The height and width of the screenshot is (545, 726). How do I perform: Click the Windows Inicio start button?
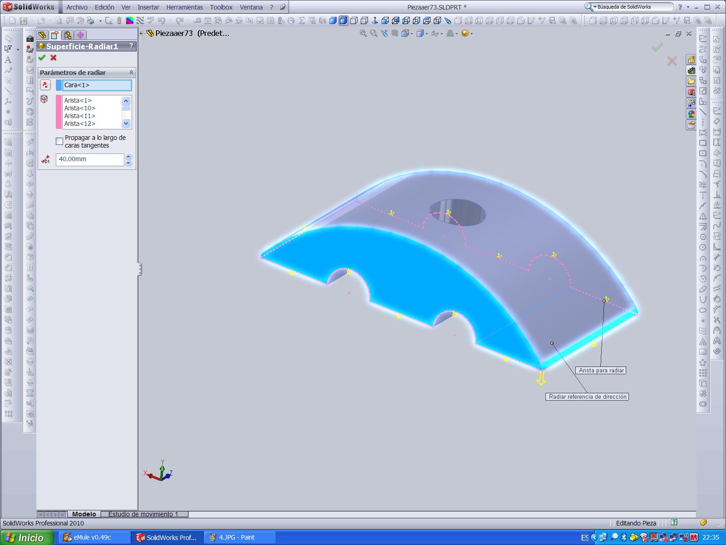pos(27,538)
